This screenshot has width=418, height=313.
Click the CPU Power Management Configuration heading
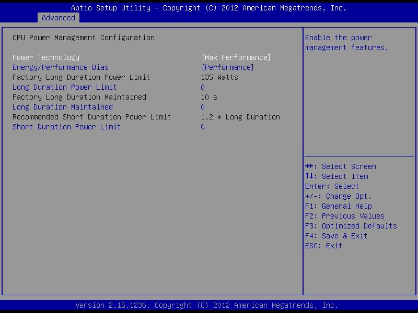click(x=84, y=38)
